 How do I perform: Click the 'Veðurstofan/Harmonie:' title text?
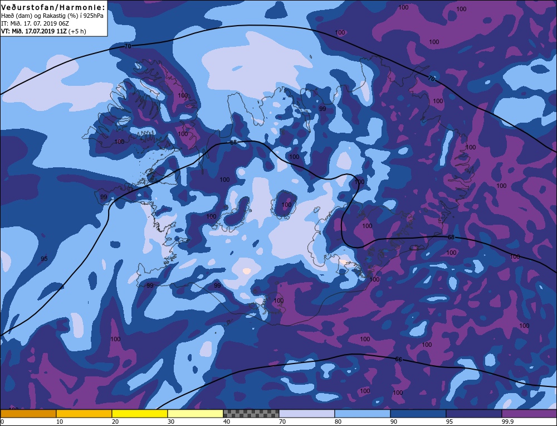pyautogui.click(x=53, y=7)
